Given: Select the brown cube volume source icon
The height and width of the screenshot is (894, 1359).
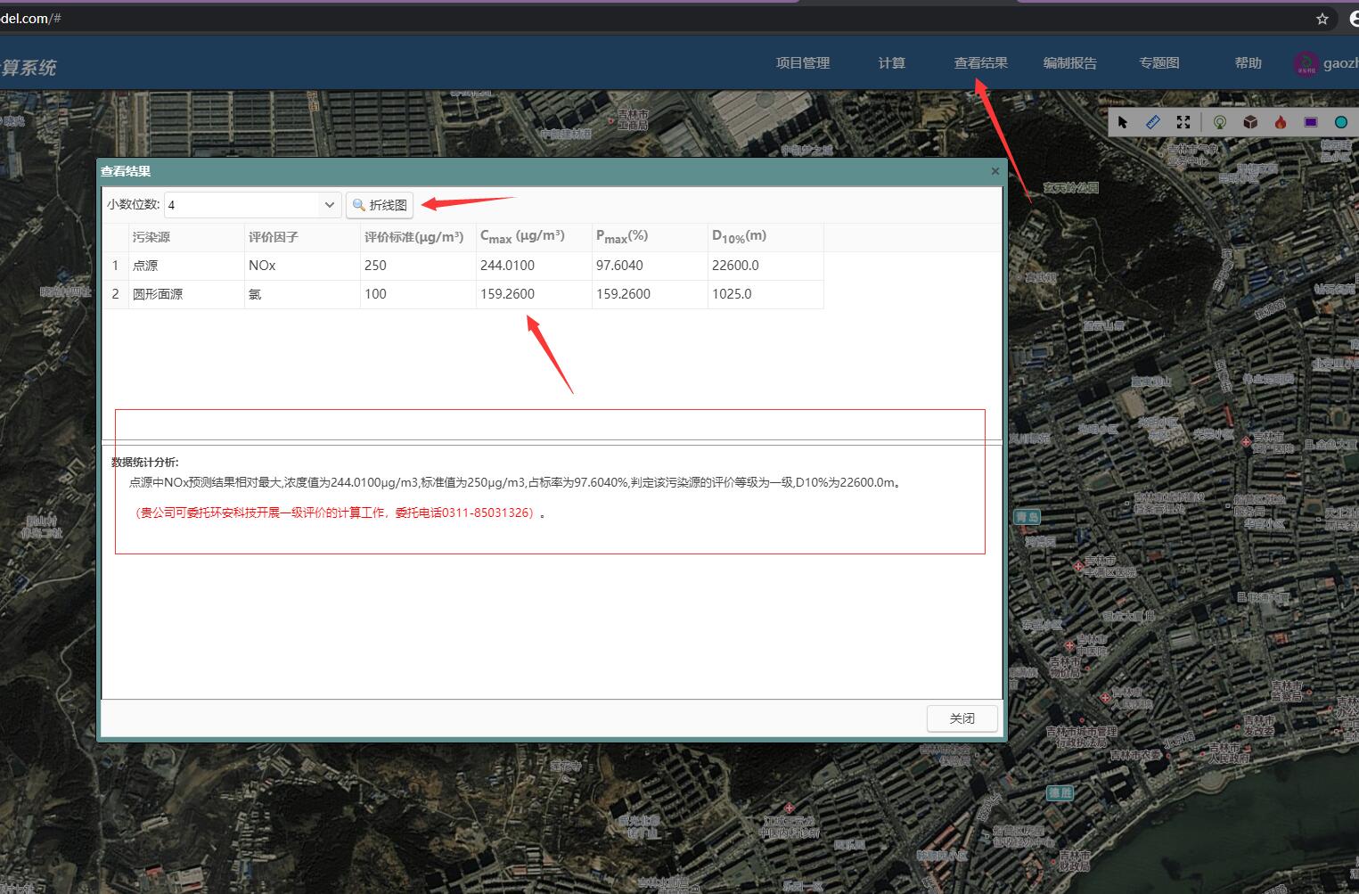Looking at the screenshot, I should tap(1250, 122).
